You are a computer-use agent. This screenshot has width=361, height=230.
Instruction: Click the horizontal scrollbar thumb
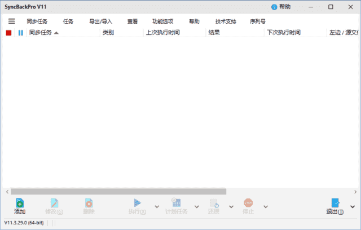coord(118,191)
